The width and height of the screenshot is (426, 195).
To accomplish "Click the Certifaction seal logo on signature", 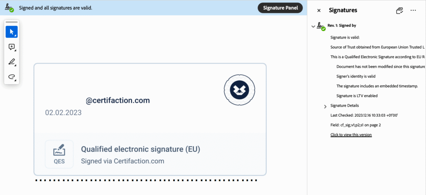I will (239, 90).
